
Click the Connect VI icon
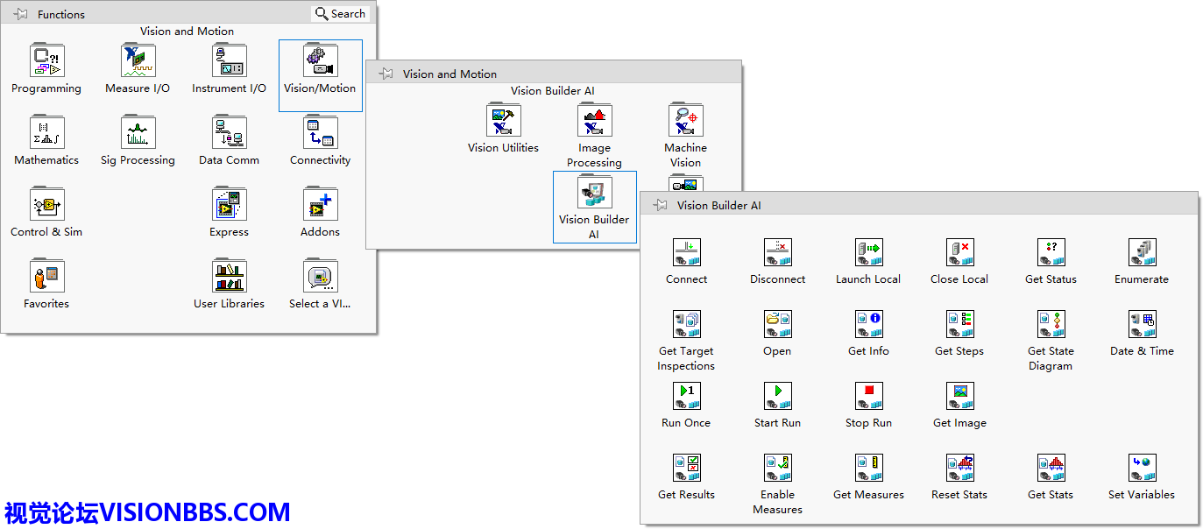tap(686, 252)
